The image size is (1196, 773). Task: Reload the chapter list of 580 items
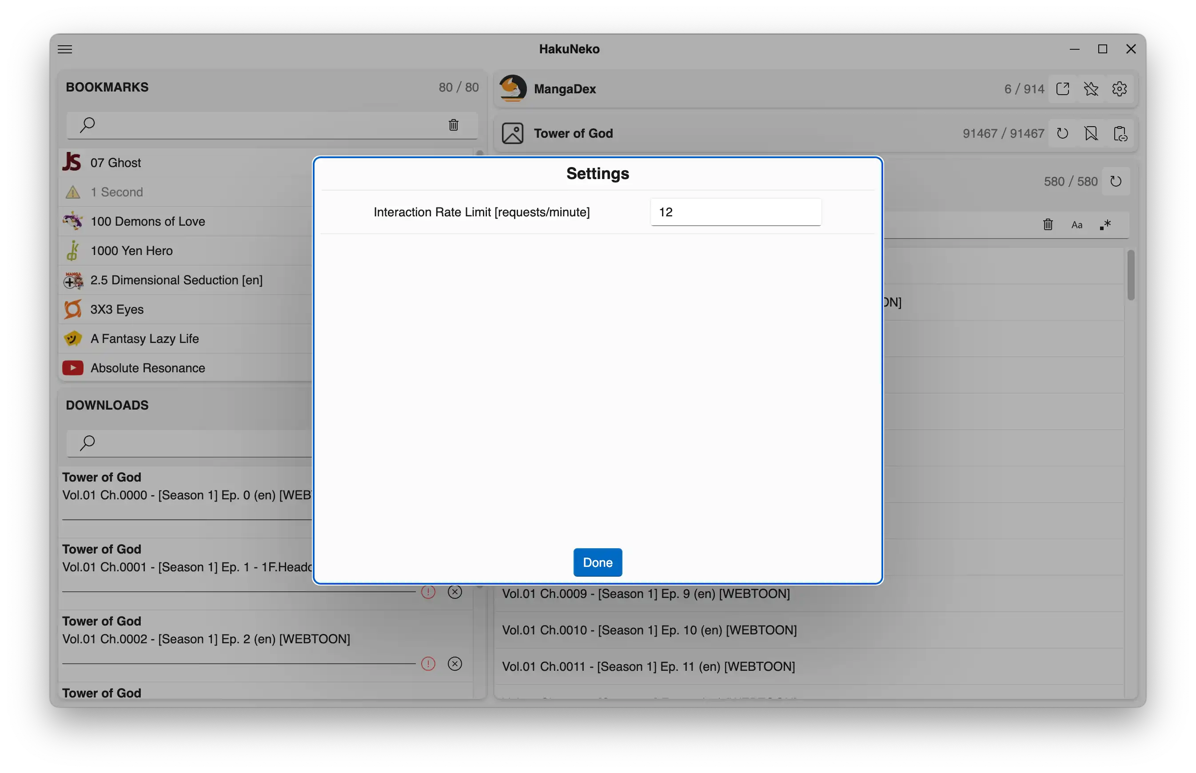coord(1115,181)
